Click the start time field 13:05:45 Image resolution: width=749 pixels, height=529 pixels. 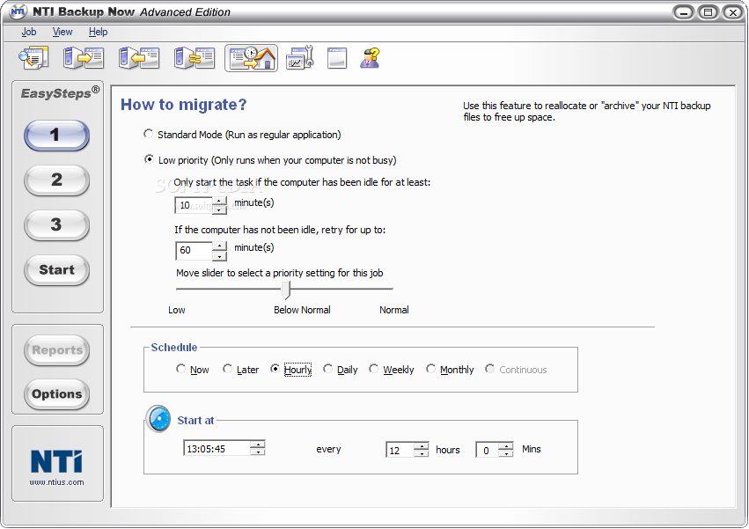click(x=217, y=449)
